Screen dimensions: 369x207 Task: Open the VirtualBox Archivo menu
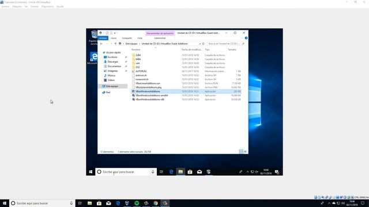tap(5, 6)
